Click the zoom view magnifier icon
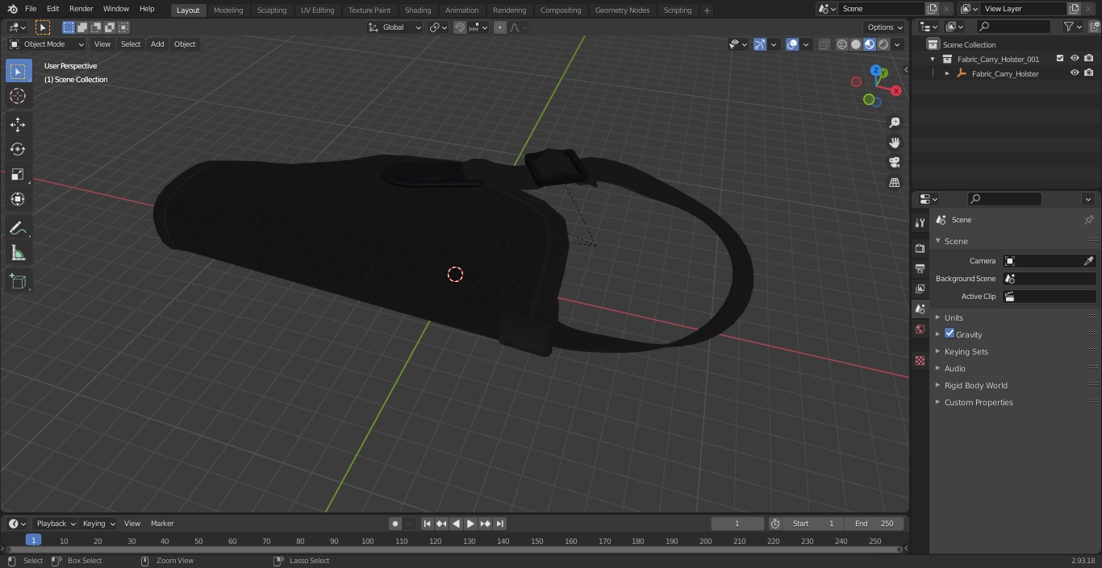 click(895, 122)
